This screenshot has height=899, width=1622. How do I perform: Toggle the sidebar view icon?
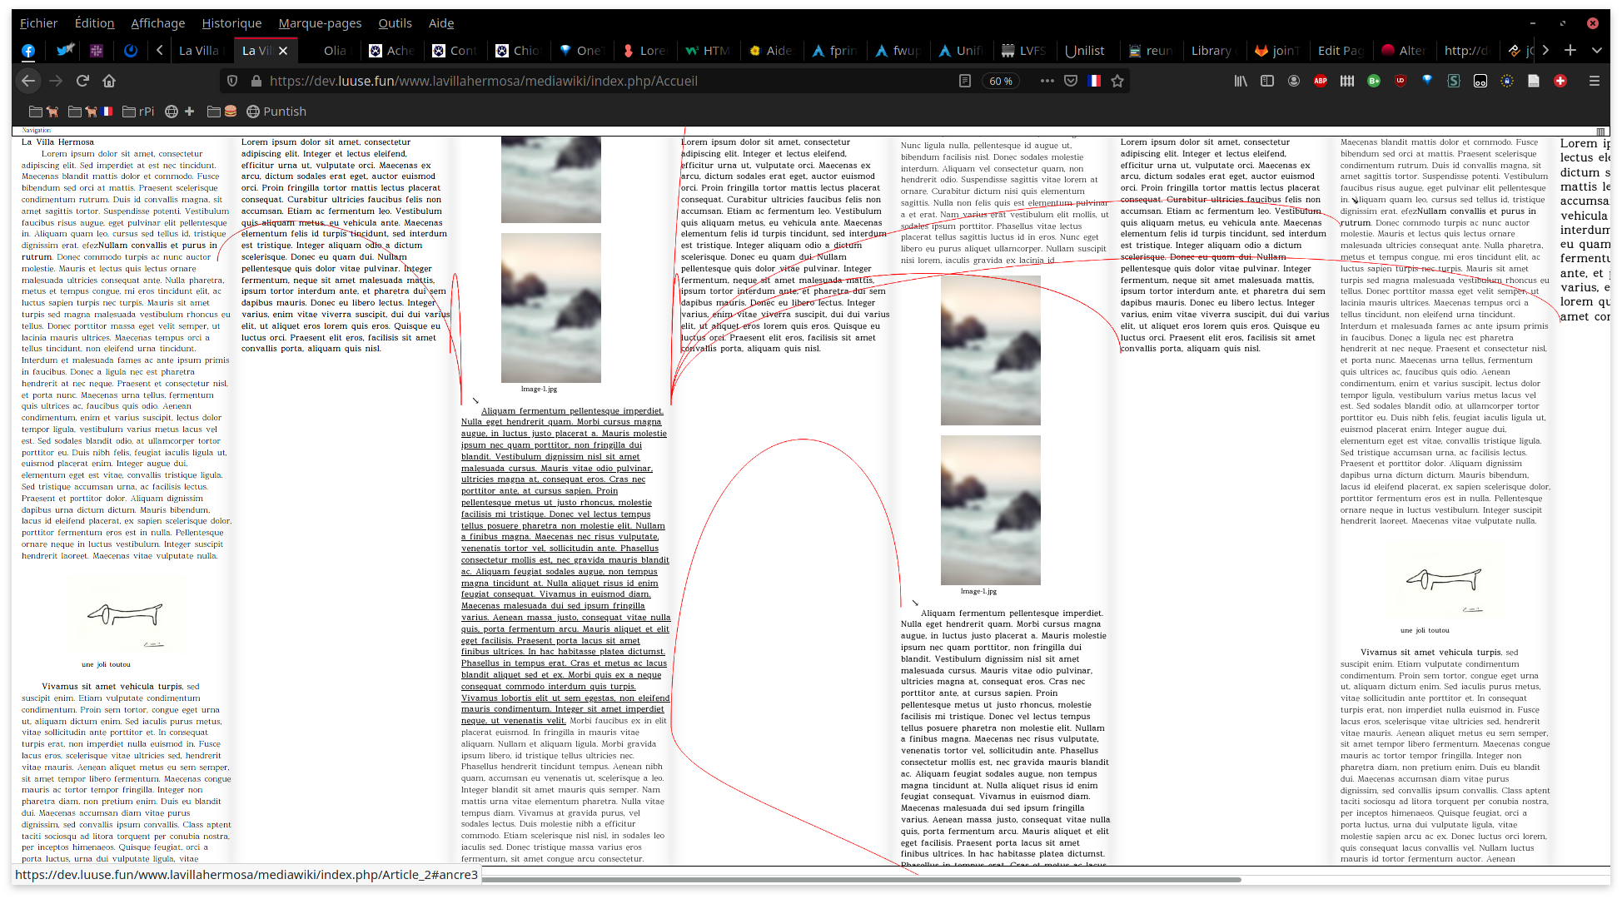coord(1267,81)
